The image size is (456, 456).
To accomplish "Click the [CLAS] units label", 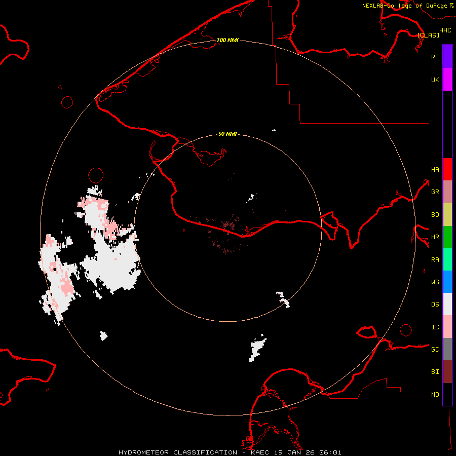I will 428,35.
